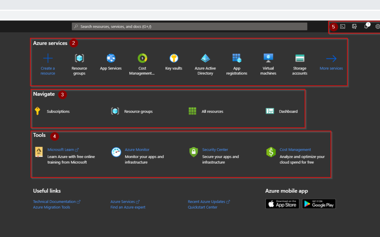
Task: Open Virtual machines service
Action: pyautogui.click(x=268, y=58)
